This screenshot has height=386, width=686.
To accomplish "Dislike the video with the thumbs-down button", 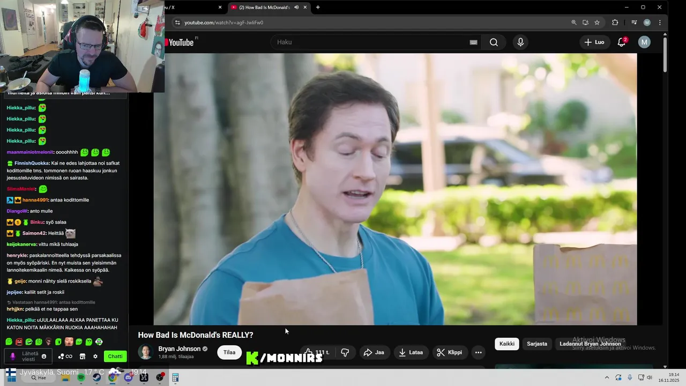I will tap(345, 352).
